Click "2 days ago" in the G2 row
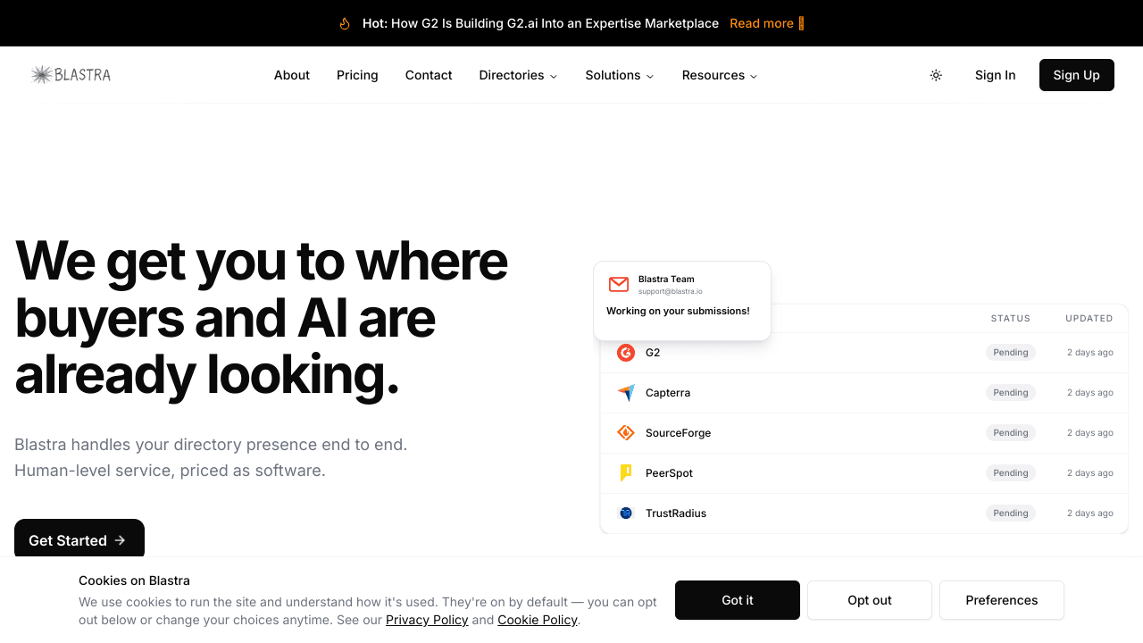The image size is (1143, 643). coord(1090,353)
